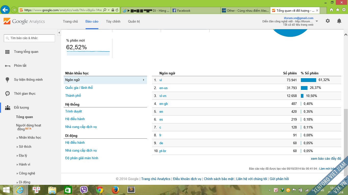Click the Sự kiện thông minh bulb icon
Screen dimensions: 348x195
coord(7,80)
